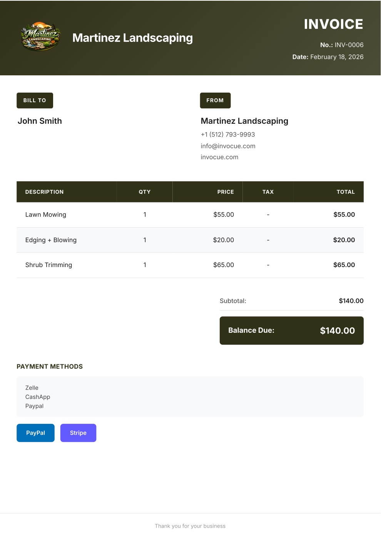Image resolution: width=381 pixels, height=538 pixels.
Task: Select the invoice number INV-0006
Action: pos(349,45)
